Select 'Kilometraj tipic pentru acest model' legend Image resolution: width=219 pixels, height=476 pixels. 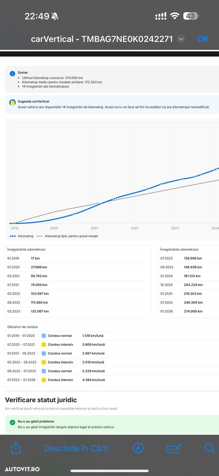point(67,236)
